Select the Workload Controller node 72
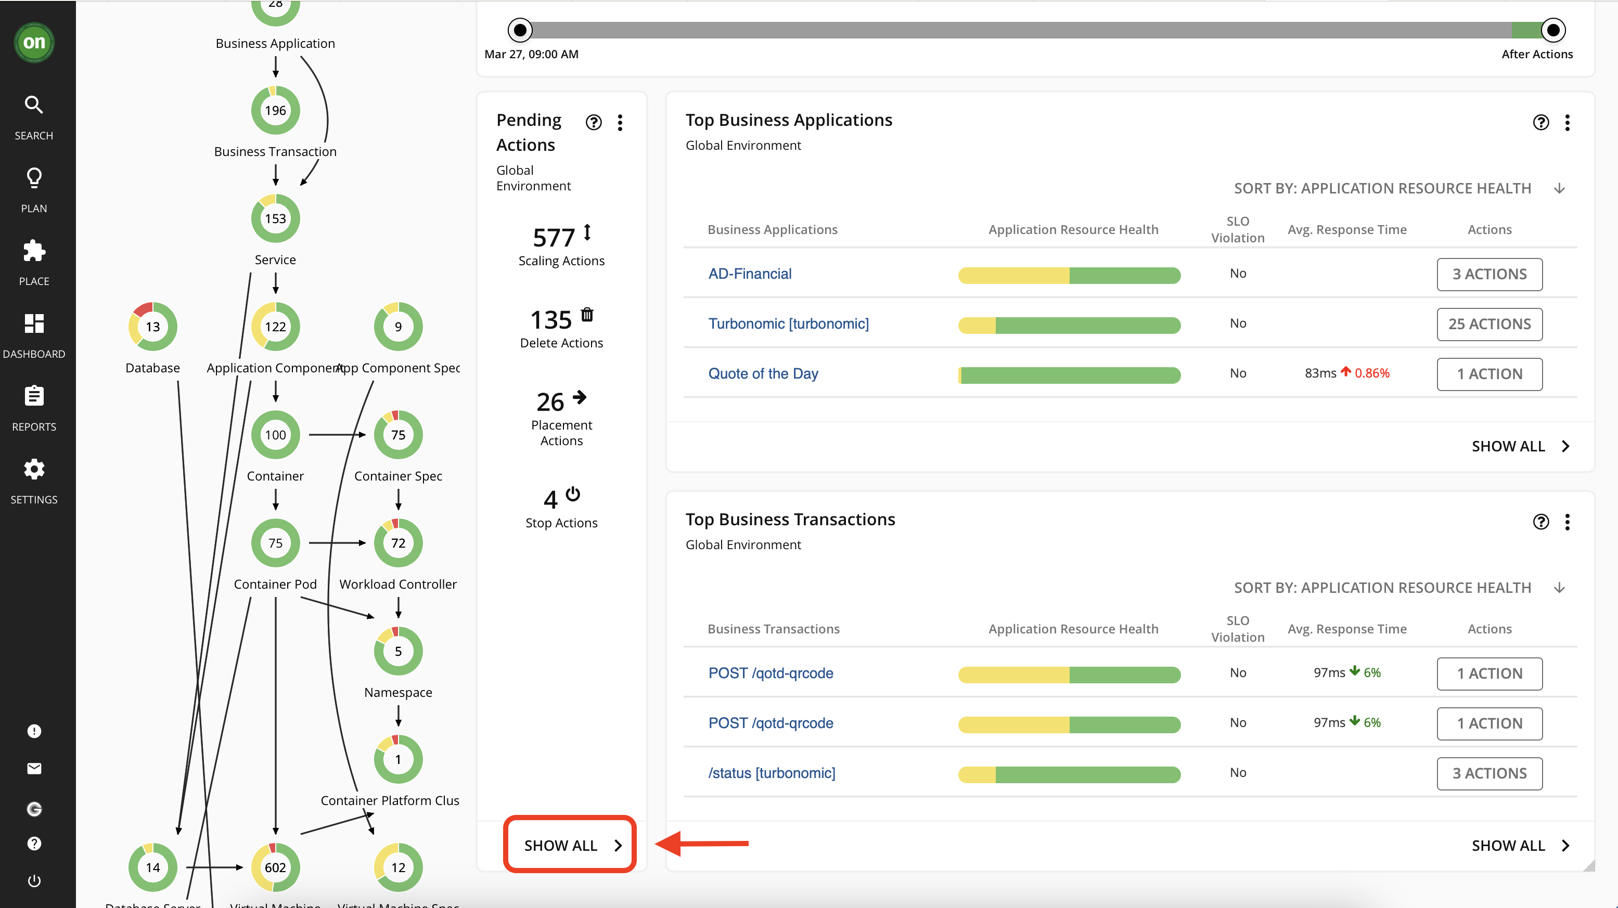Image resolution: width=1618 pixels, height=908 pixels. point(398,542)
